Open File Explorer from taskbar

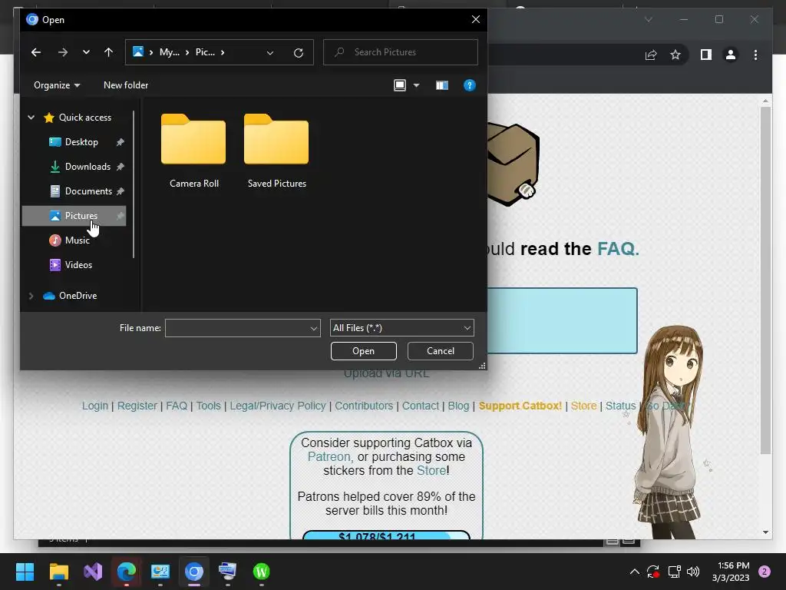point(58,572)
